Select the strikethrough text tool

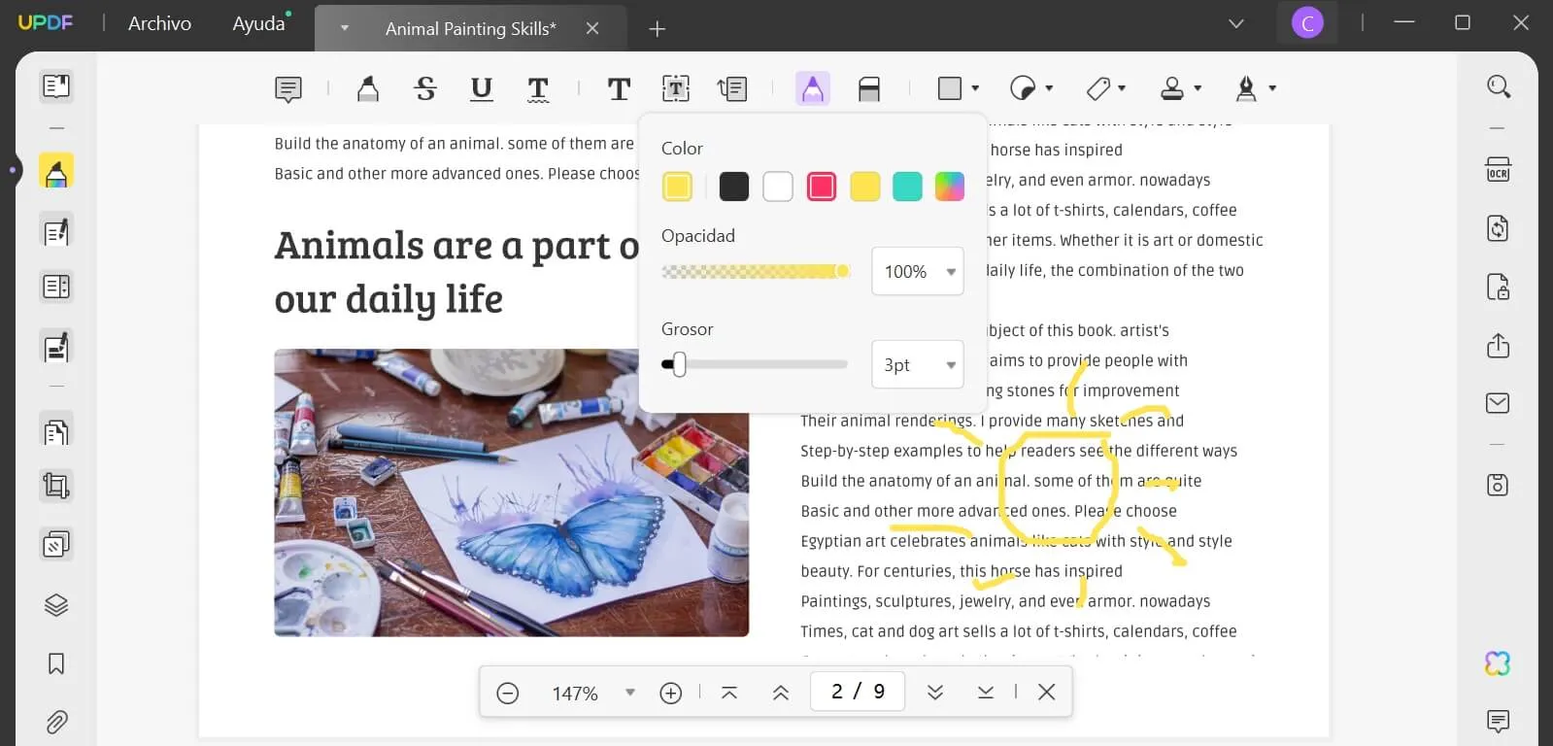(x=424, y=89)
